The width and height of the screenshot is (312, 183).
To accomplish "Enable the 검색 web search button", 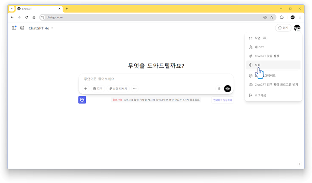I will [97, 89].
